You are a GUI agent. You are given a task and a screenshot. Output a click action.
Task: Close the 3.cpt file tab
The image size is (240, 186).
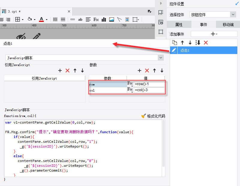tap(69, 11)
